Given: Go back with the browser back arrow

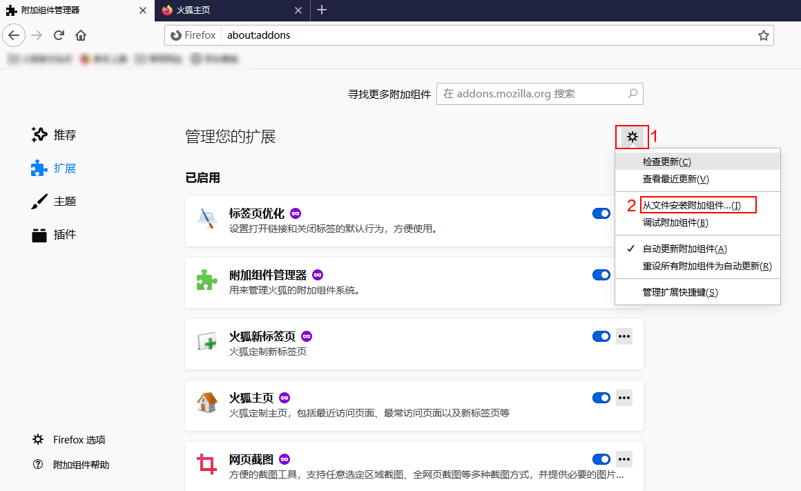Looking at the screenshot, I should pos(14,35).
